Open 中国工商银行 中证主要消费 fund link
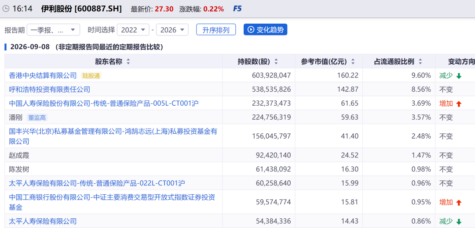Screen dimensions: 475x228 click(112, 202)
